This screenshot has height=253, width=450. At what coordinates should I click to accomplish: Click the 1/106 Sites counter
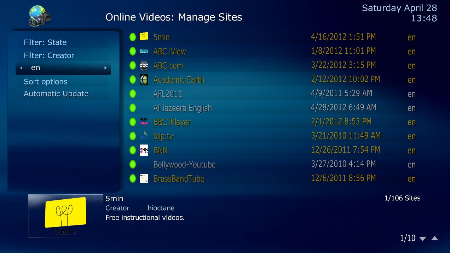click(402, 198)
